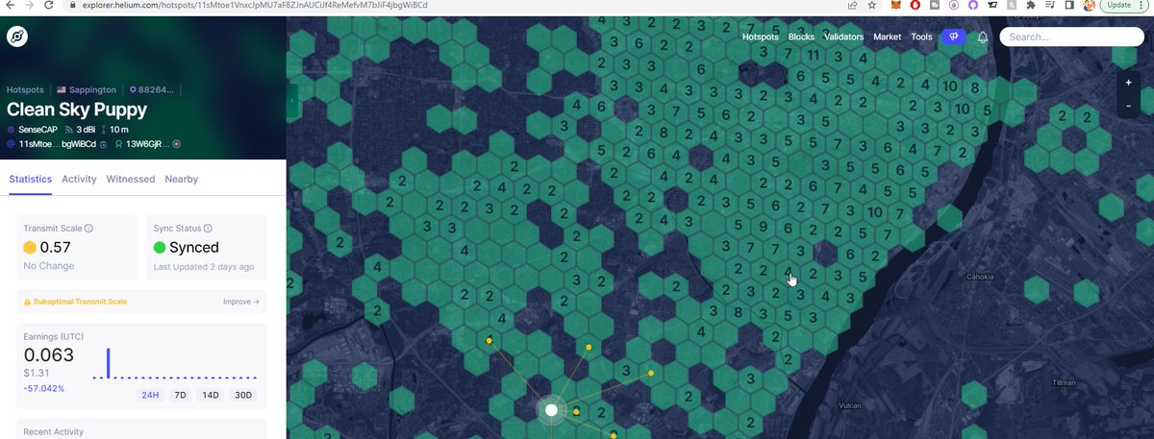The width and height of the screenshot is (1154, 439).
Task: Open the Statistics tab
Action: click(30, 179)
